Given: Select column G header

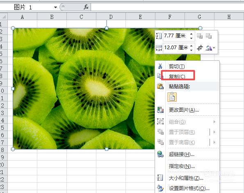Looking at the screenshot, I should coord(199,16).
